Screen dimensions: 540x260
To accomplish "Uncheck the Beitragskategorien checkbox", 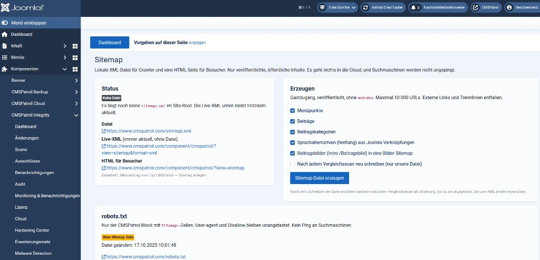I will tap(292, 132).
